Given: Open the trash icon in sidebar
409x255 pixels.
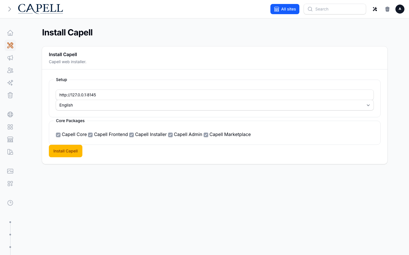Looking at the screenshot, I should click(10, 95).
